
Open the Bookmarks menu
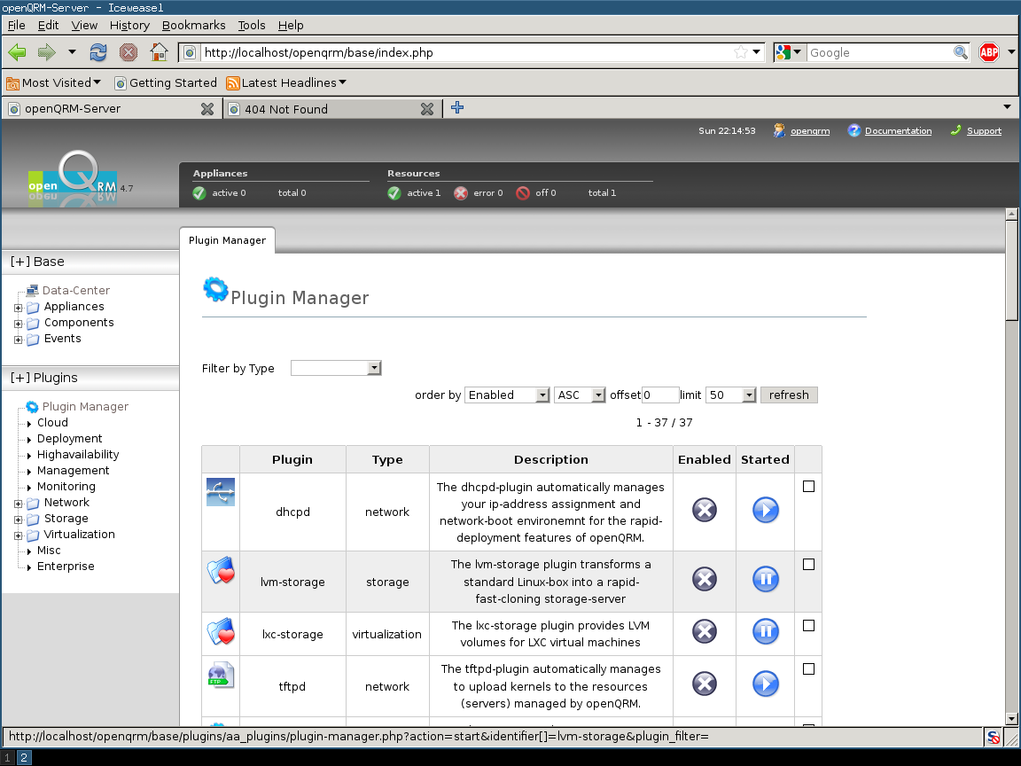point(193,25)
